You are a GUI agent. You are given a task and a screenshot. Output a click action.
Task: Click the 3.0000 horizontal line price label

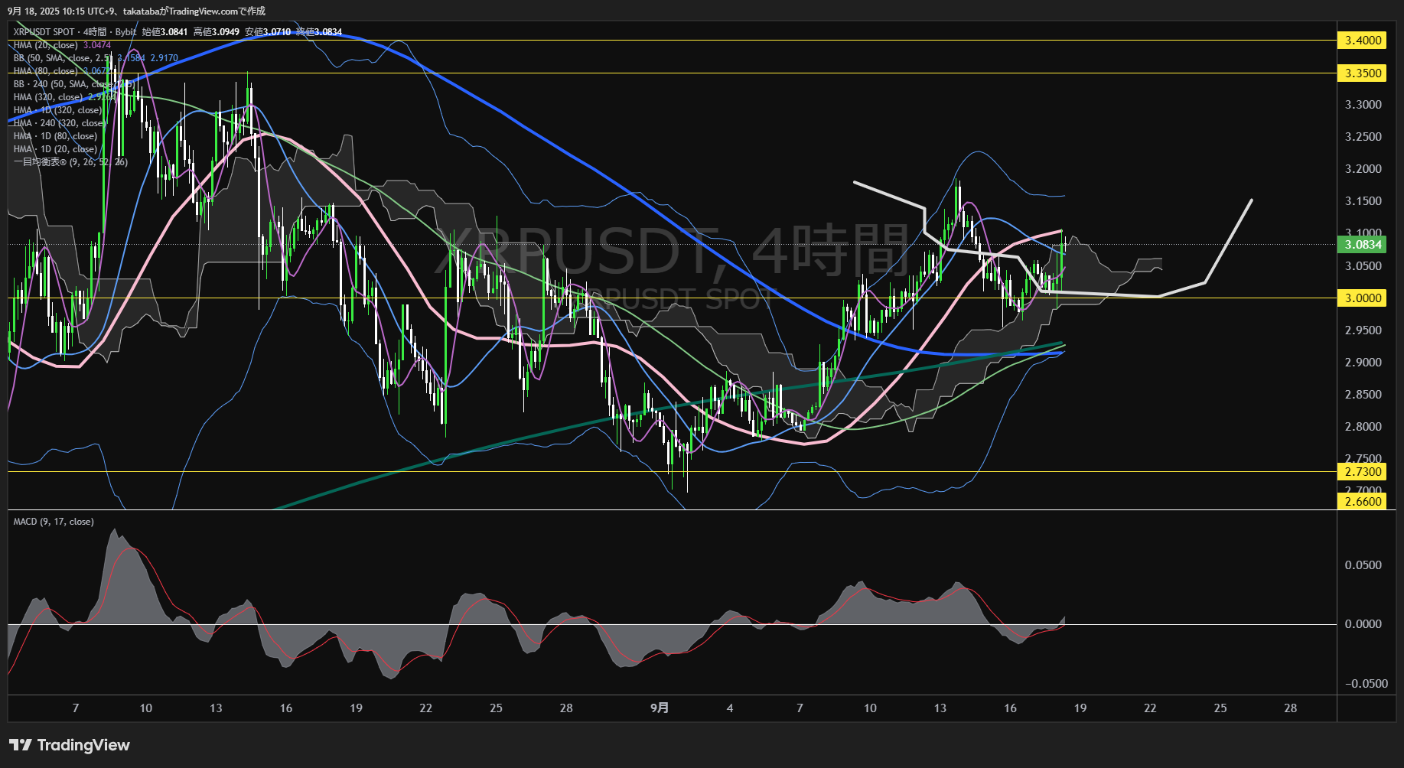tap(1363, 298)
